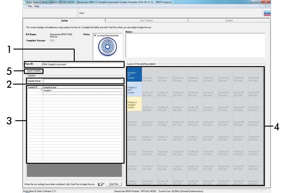Screen dimensions: 286x193
Task: Click Position 72 Not used cell
Action: pyautogui.click(x=255, y=178)
